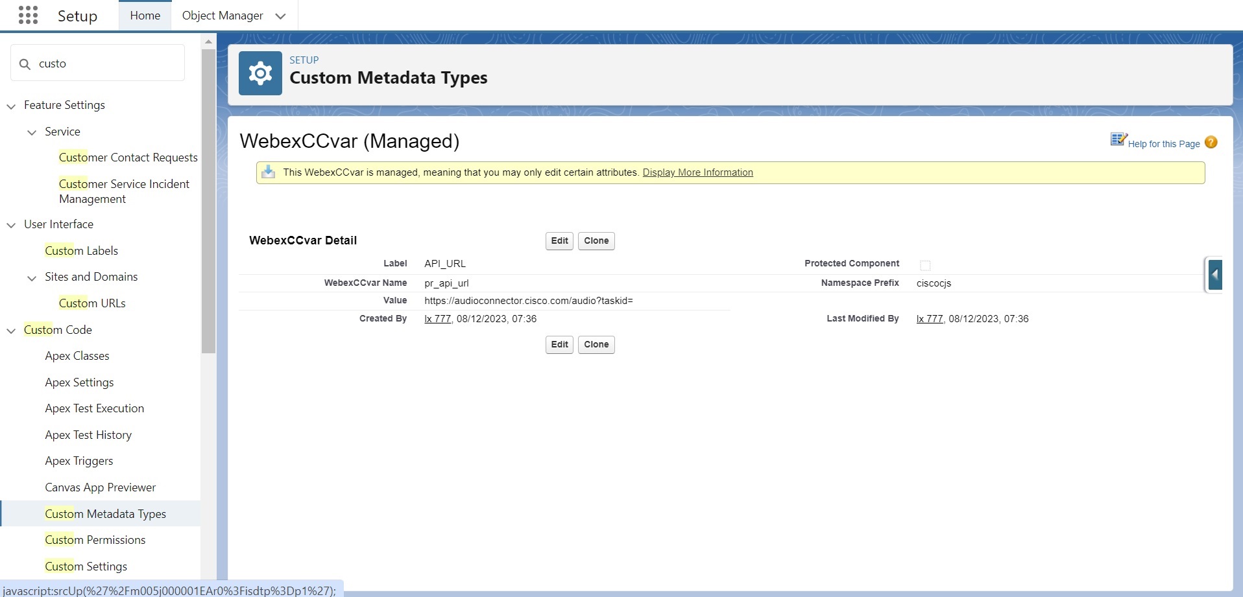
Task: Click the bottom Clone button
Action: pos(596,344)
